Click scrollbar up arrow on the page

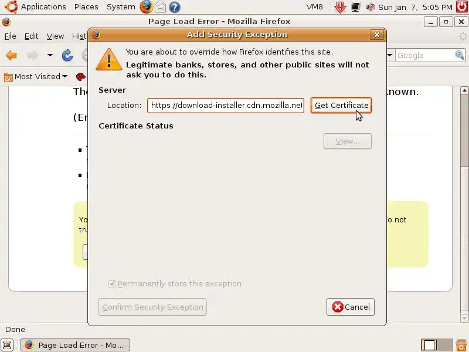click(x=464, y=90)
